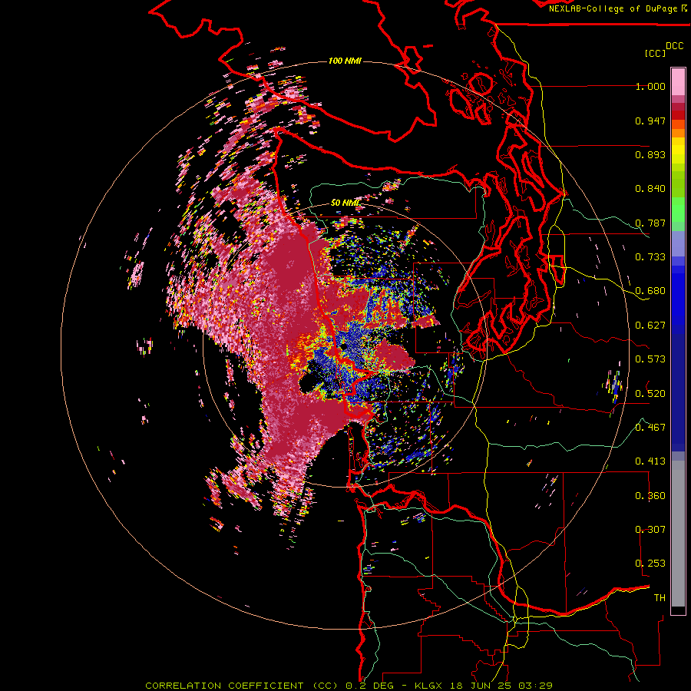Click the 0.627 scale value
The image size is (691, 691).
pos(650,326)
